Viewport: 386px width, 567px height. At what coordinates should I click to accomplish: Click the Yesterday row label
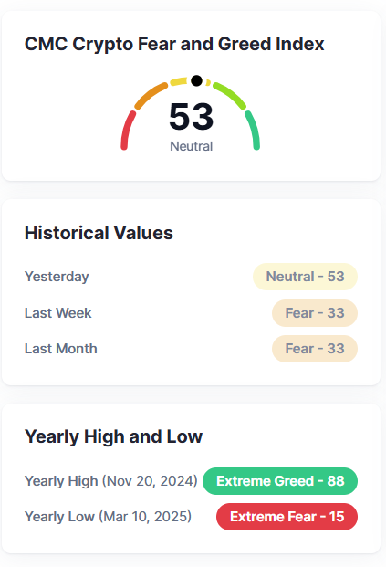(x=57, y=277)
